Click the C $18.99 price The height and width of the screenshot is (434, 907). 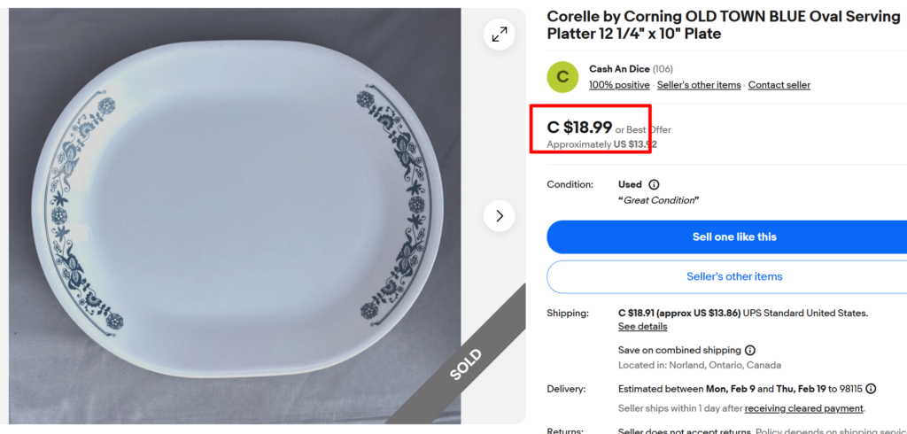point(579,128)
